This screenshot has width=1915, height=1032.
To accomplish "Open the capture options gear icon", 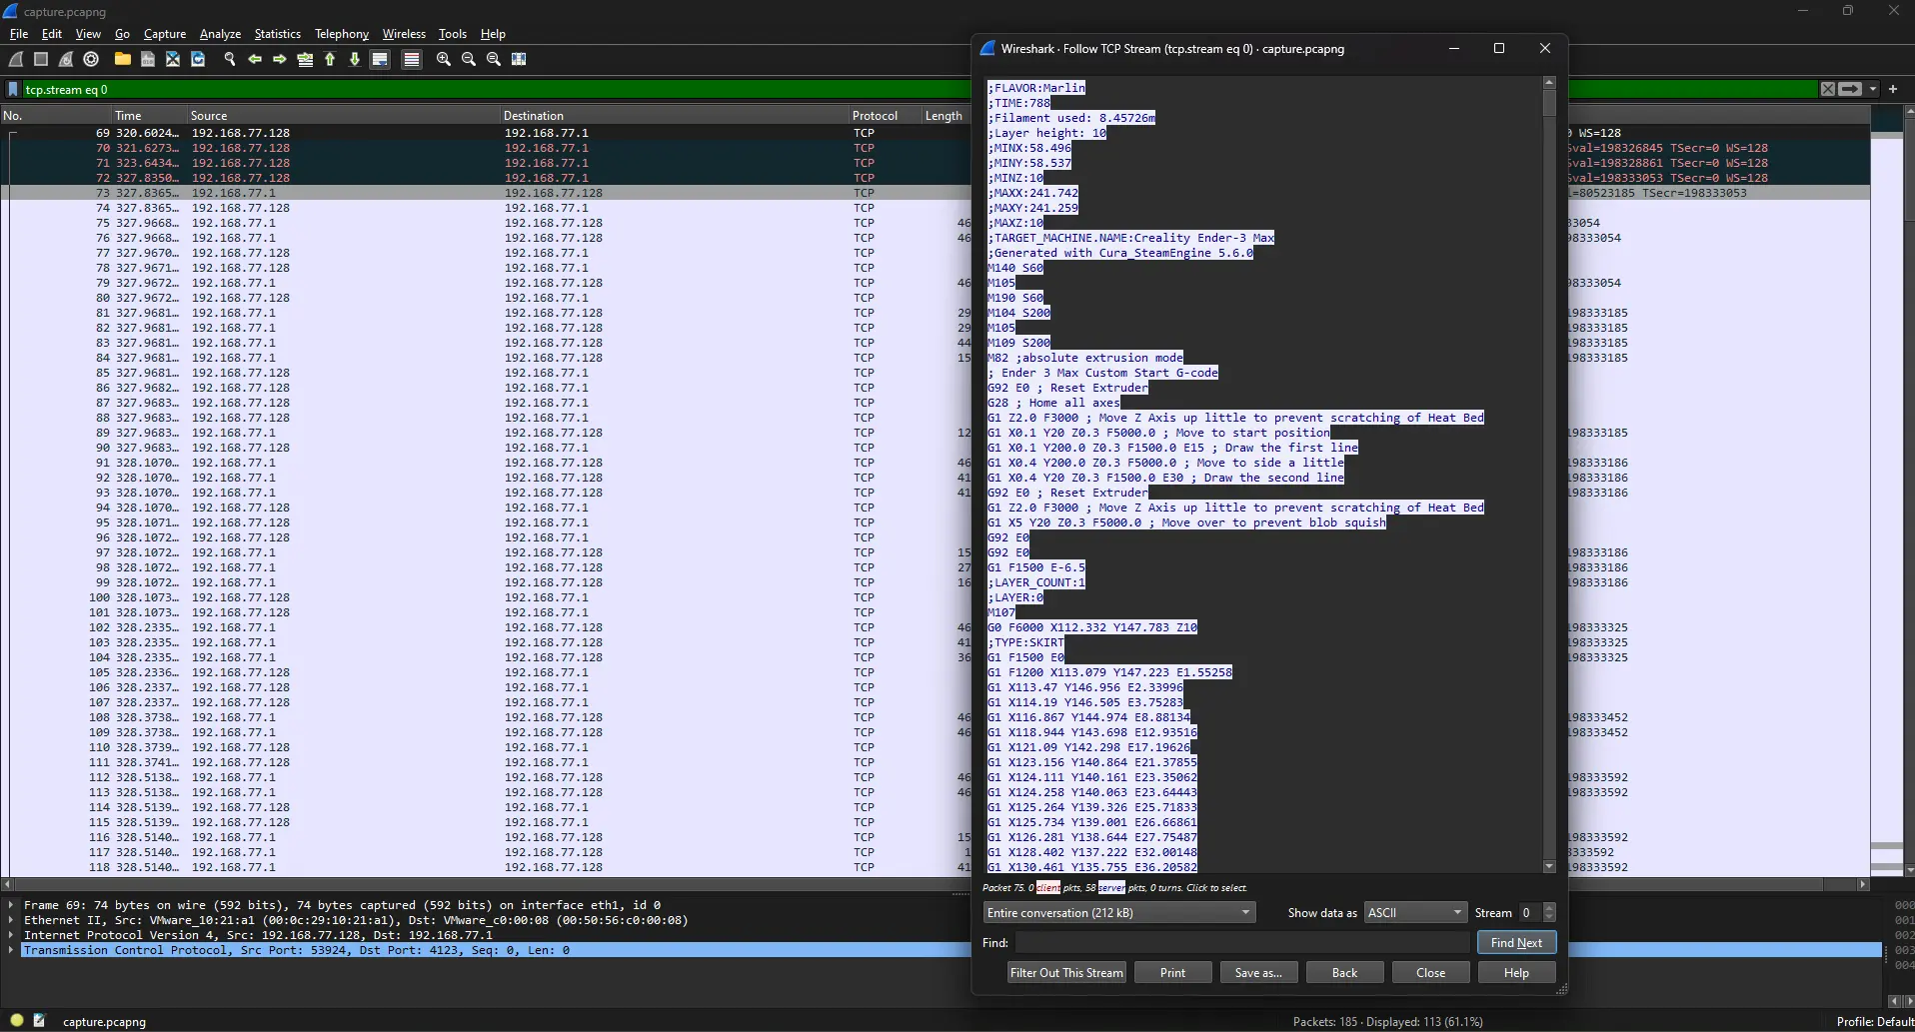I will point(91,59).
